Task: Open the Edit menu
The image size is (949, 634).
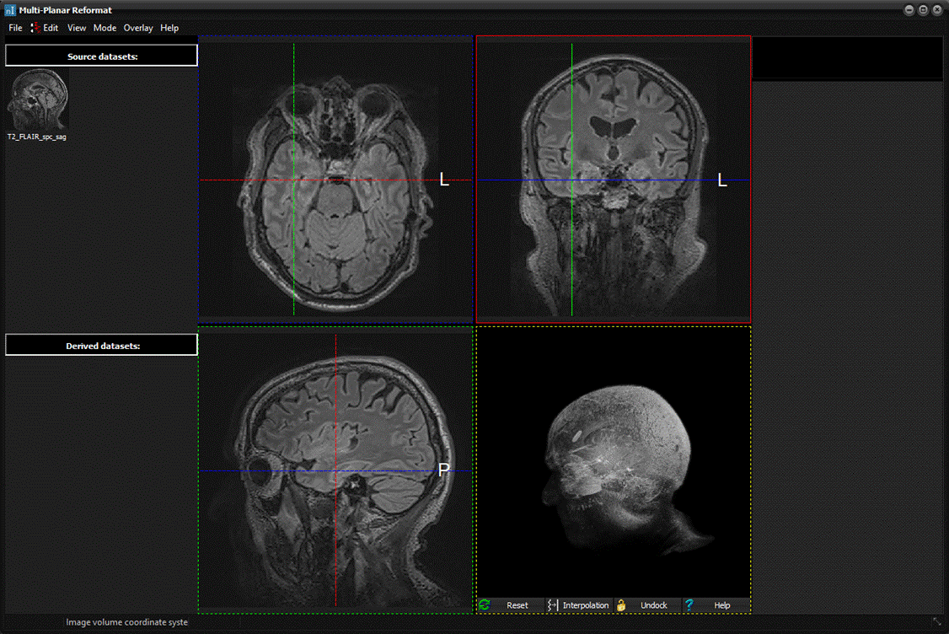Action: (x=51, y=28)
